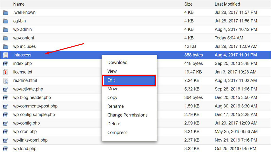Click the readme.html file icon
This screenshot has height=153, width=271.
pyautogui.click(x=6, y=81)
